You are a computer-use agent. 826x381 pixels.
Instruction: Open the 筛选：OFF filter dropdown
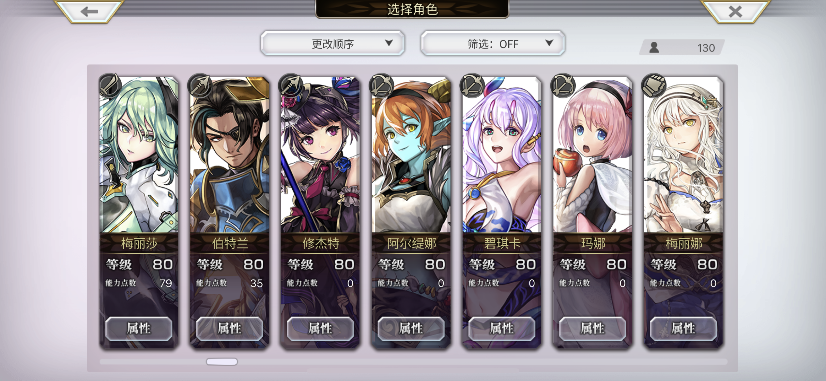coord(493,43)
